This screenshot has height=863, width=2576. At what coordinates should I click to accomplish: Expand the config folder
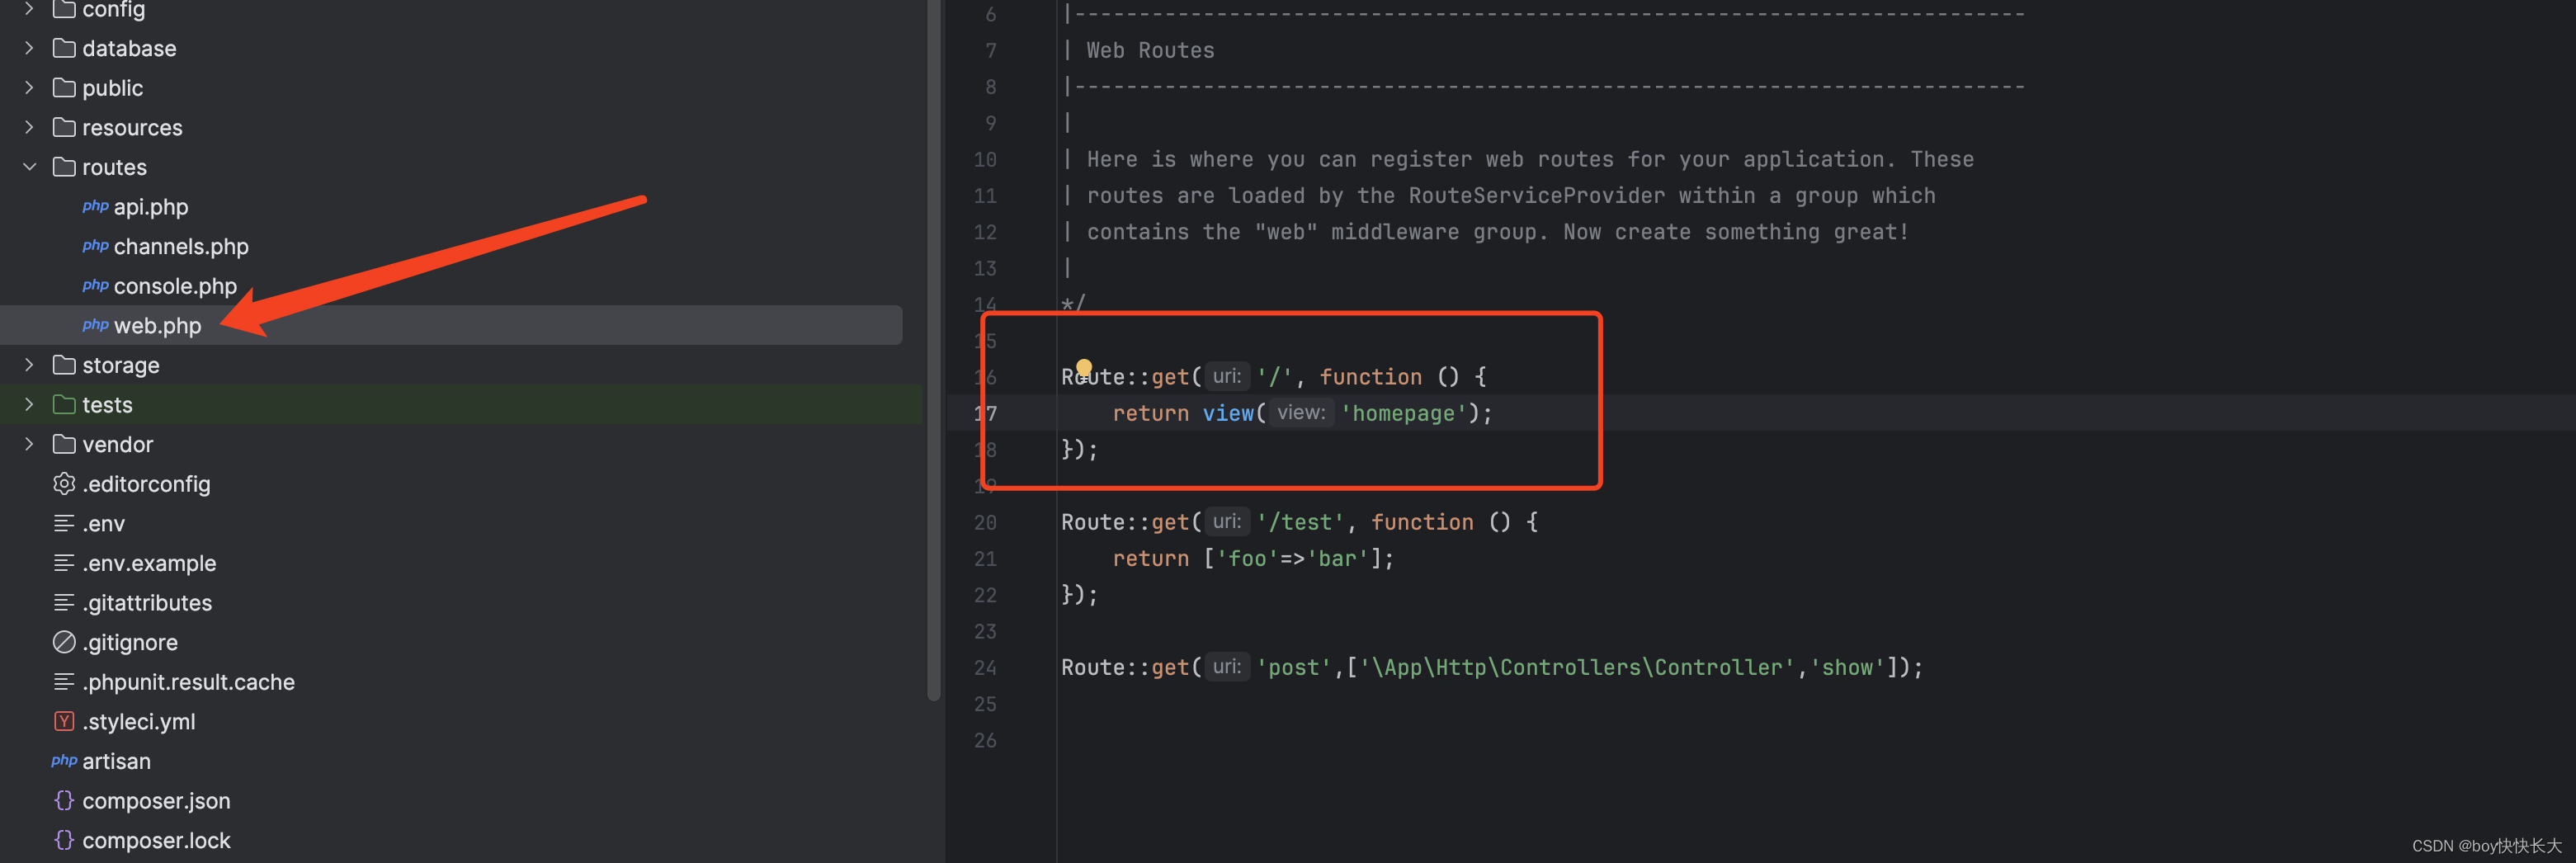pyautogui.click(x=29, y=9)
